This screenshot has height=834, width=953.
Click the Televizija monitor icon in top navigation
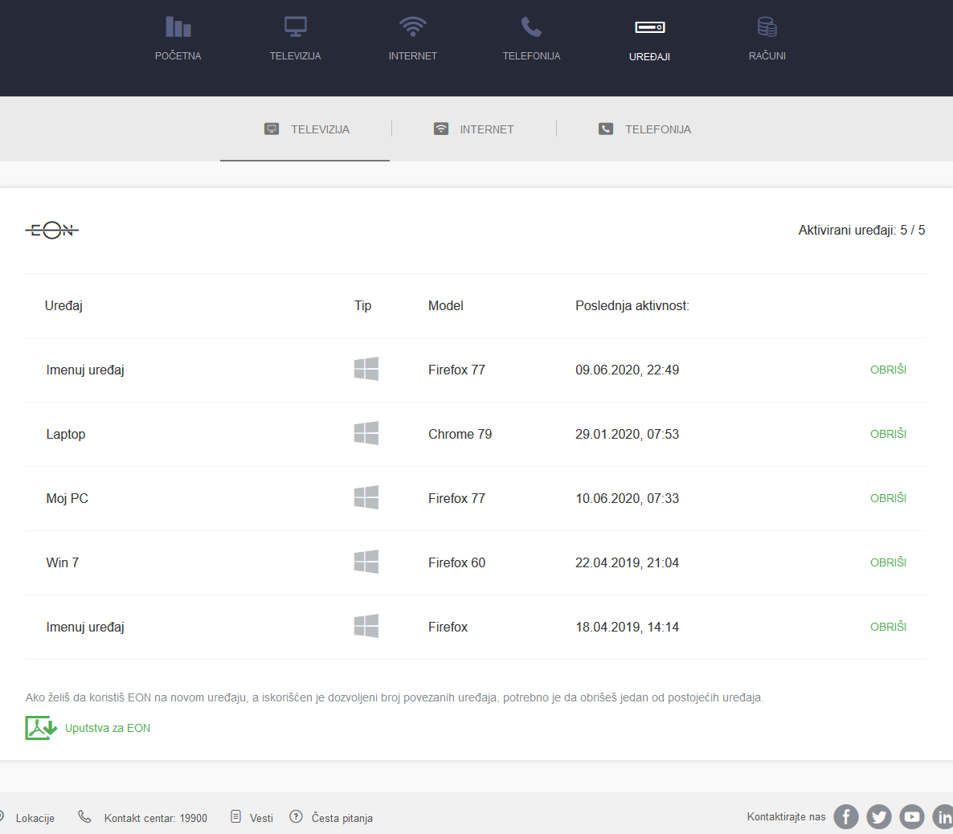tap(296, 27)
